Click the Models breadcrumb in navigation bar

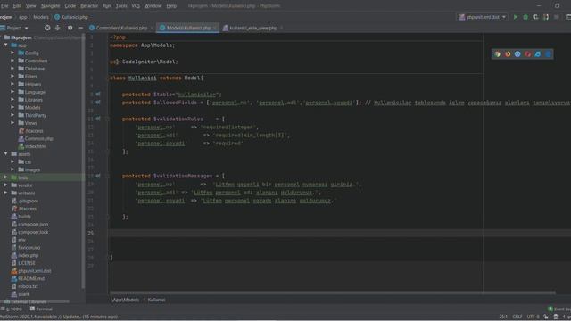click(x=41, y=17)
